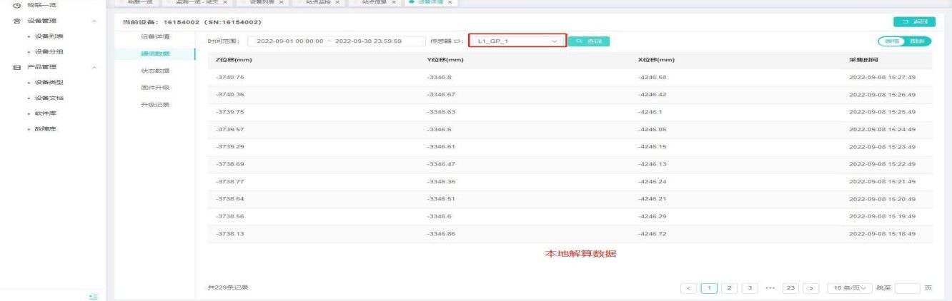
Task: Click the 返回 back button
Action: [x=913, y=24]
